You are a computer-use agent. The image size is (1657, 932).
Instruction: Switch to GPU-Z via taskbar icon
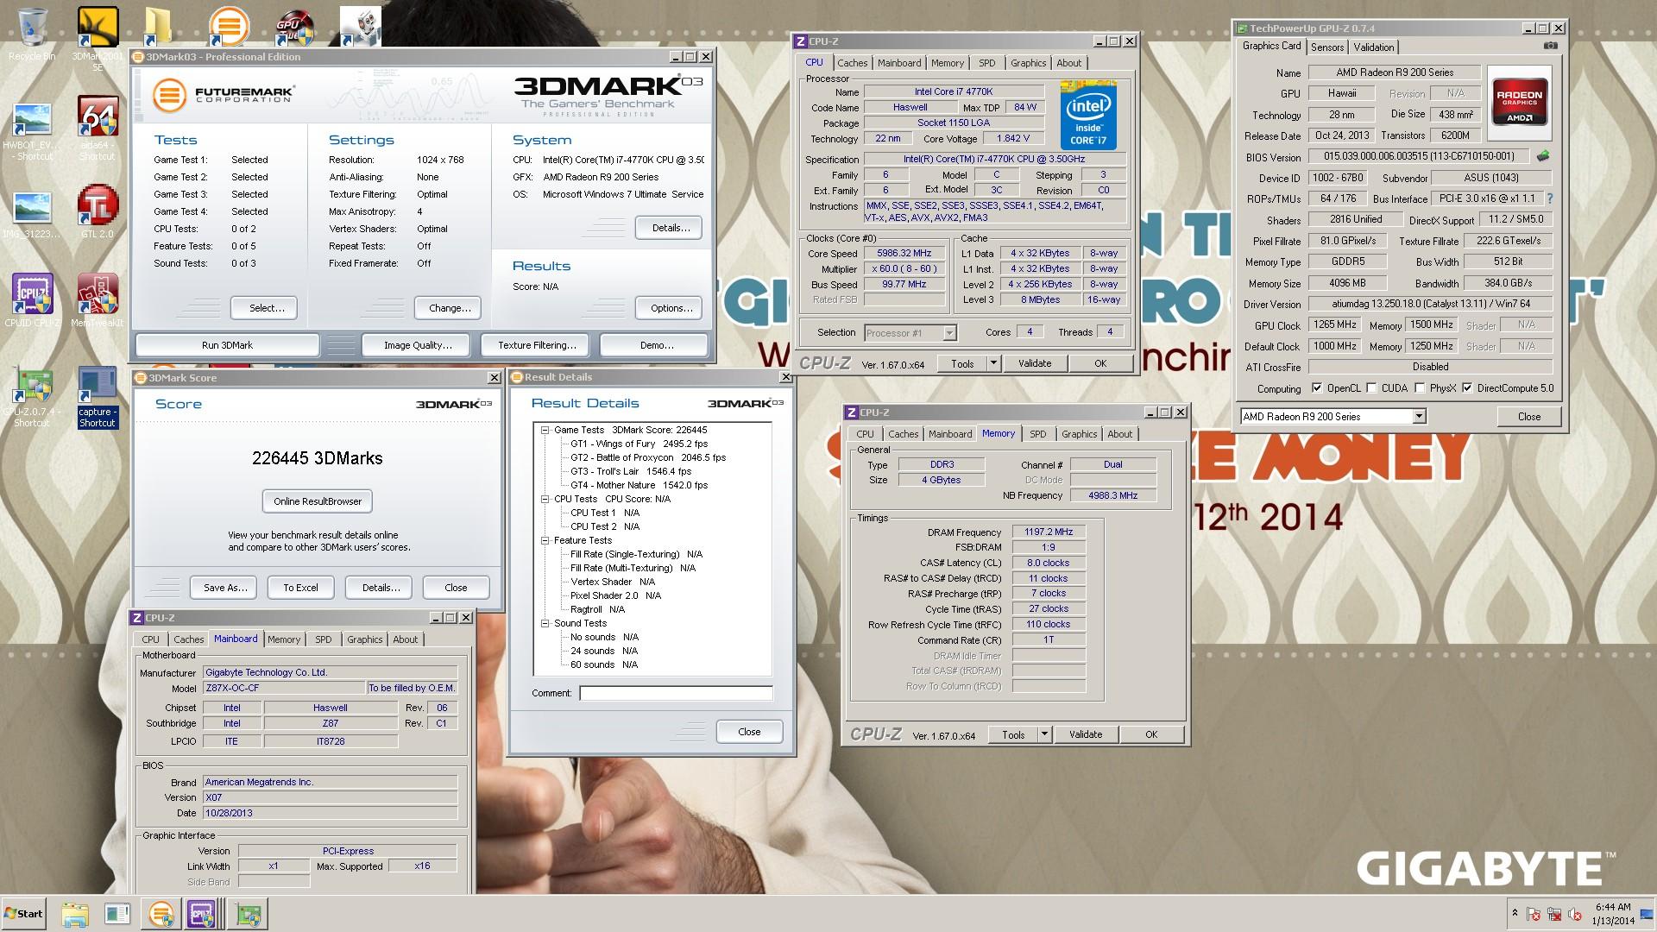coord(249,914)
